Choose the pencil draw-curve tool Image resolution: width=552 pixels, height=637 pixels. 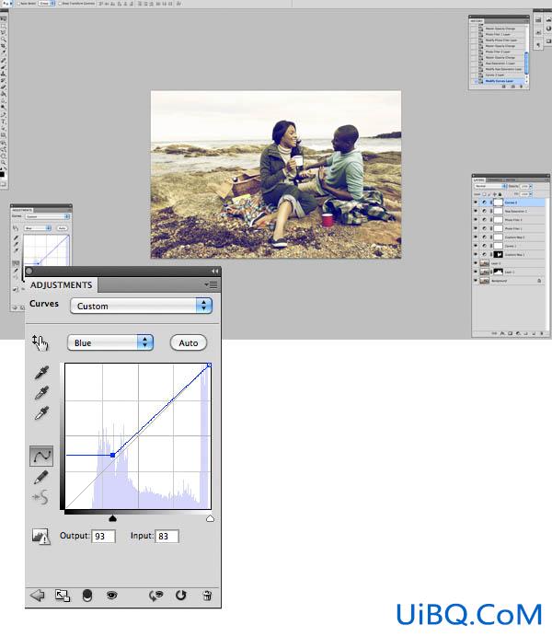(40, 478)
